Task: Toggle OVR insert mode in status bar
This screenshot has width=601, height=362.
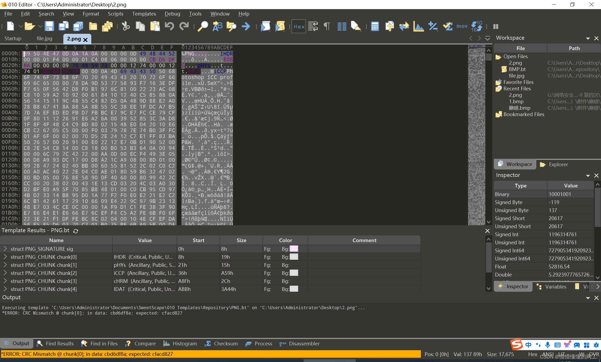Action: (x=594, y=354)
